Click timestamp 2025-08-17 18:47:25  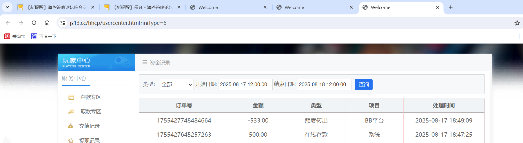444,135
